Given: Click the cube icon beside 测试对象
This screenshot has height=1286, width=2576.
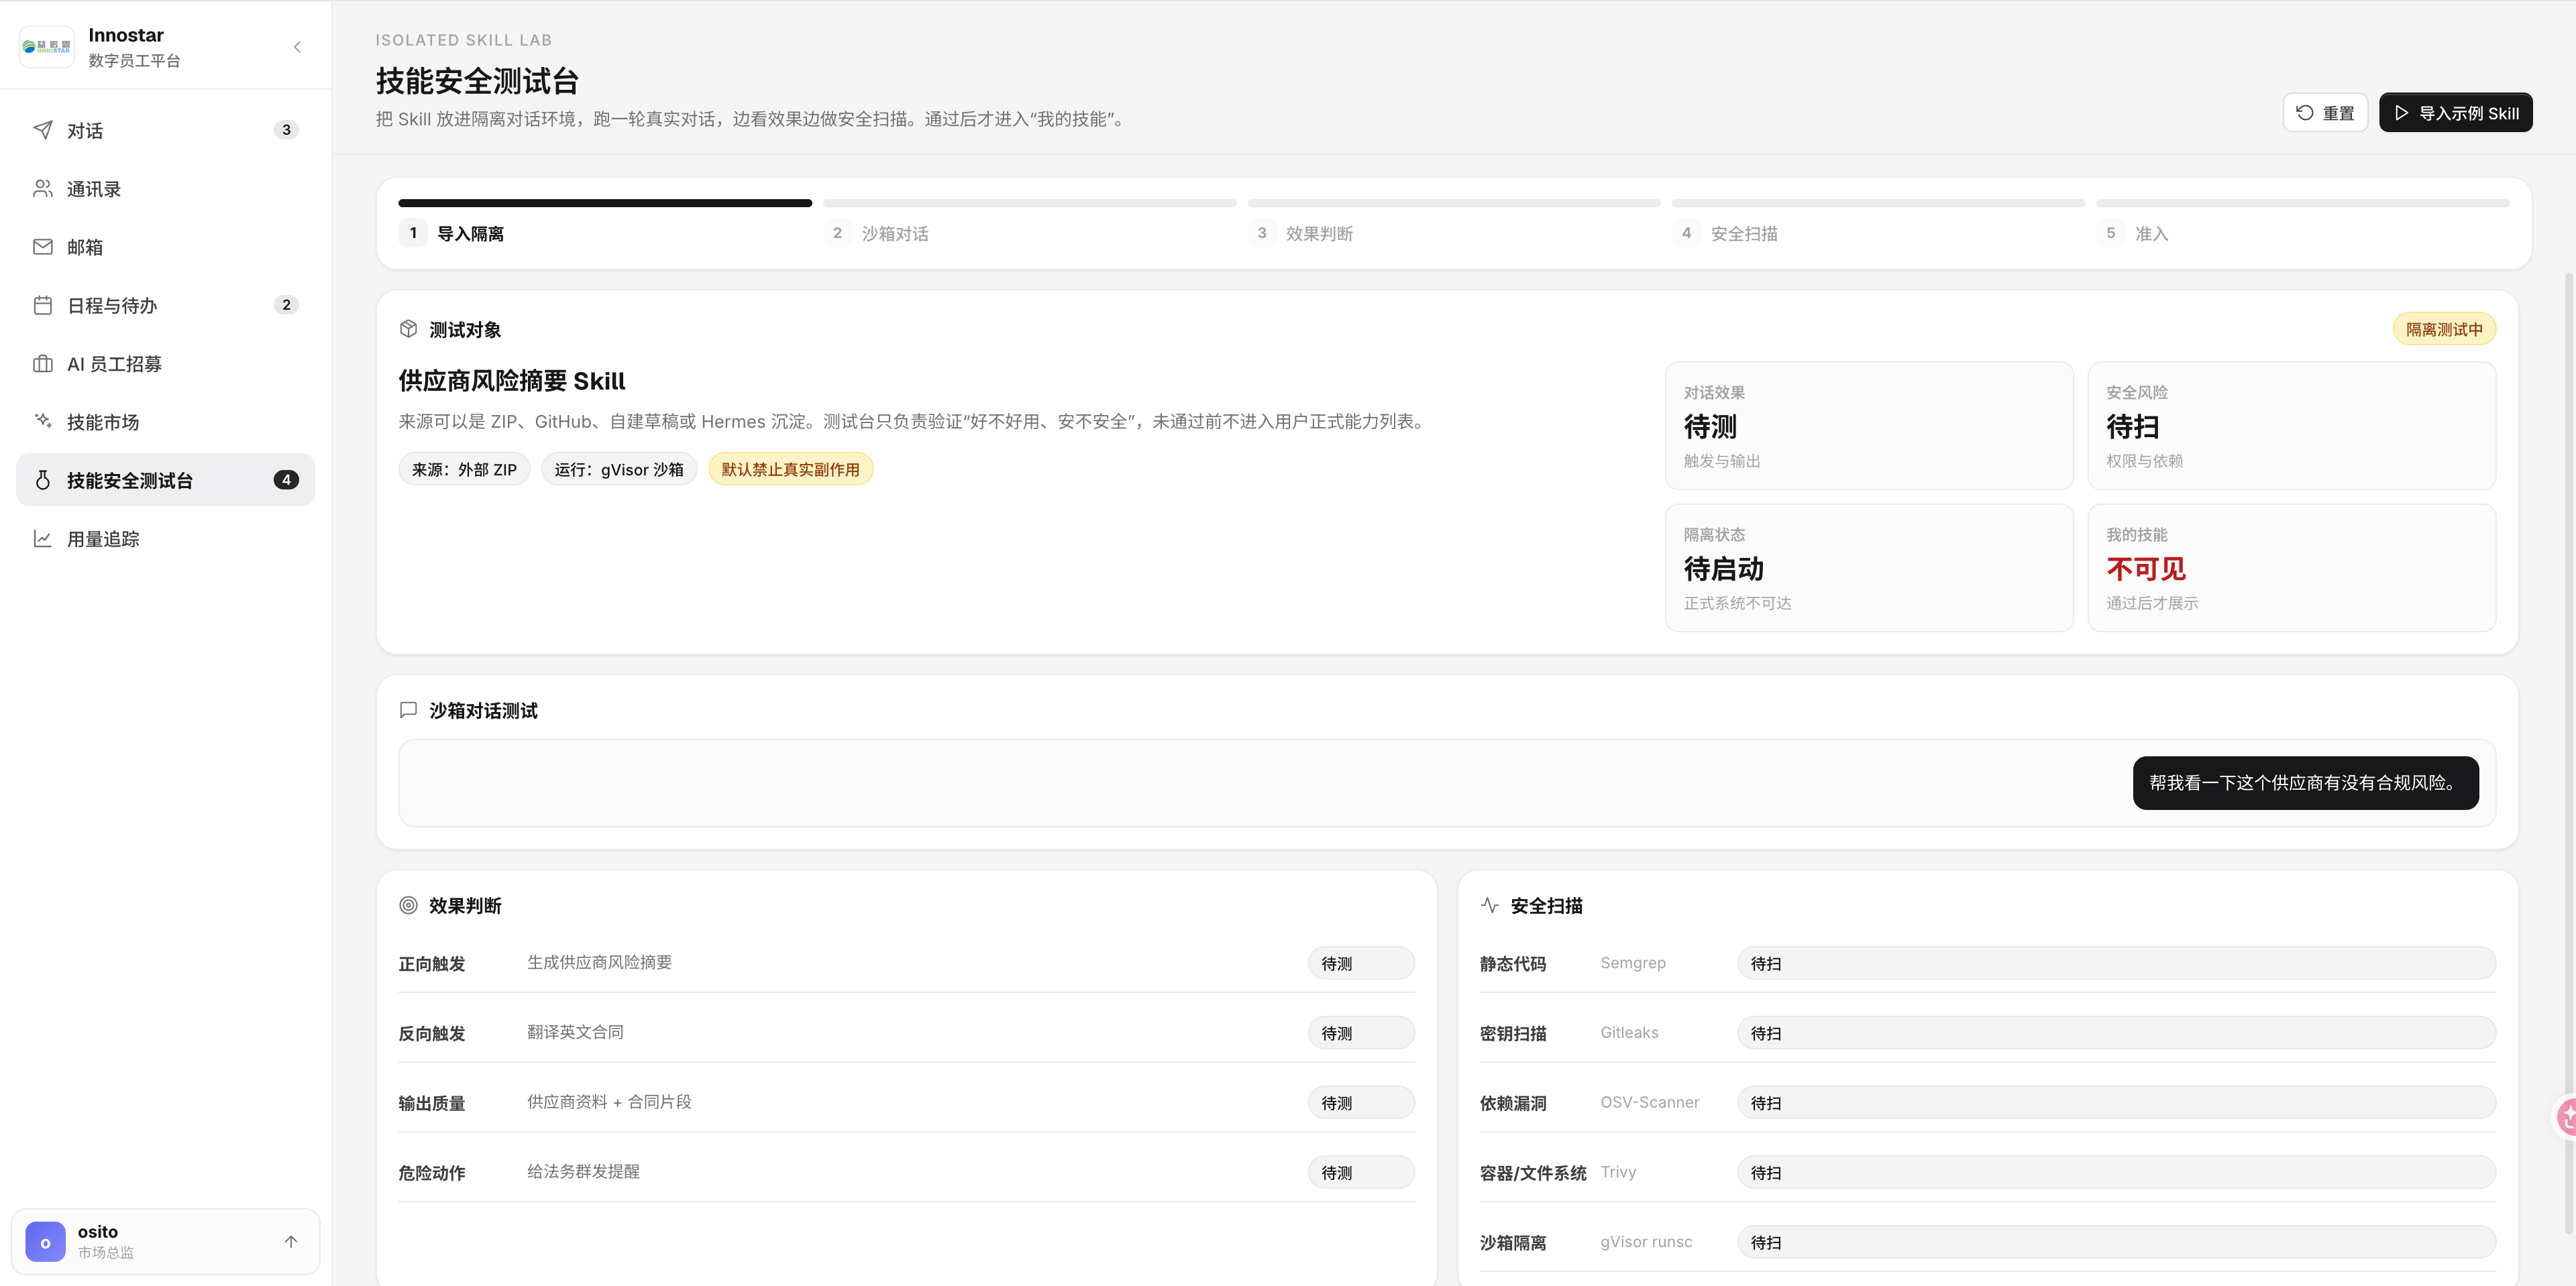Looking at the screenshot, I should (x=408, y=329).
